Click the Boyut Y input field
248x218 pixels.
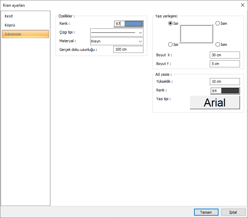coord(225,64)
